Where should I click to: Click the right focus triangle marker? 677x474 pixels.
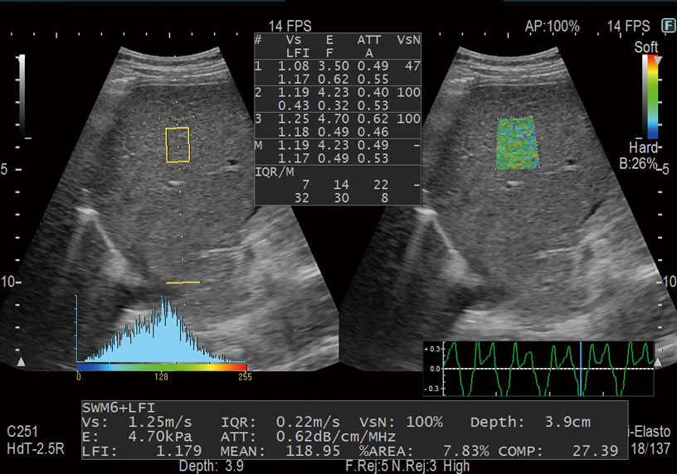pyautogui.click(x=658, y=362)
